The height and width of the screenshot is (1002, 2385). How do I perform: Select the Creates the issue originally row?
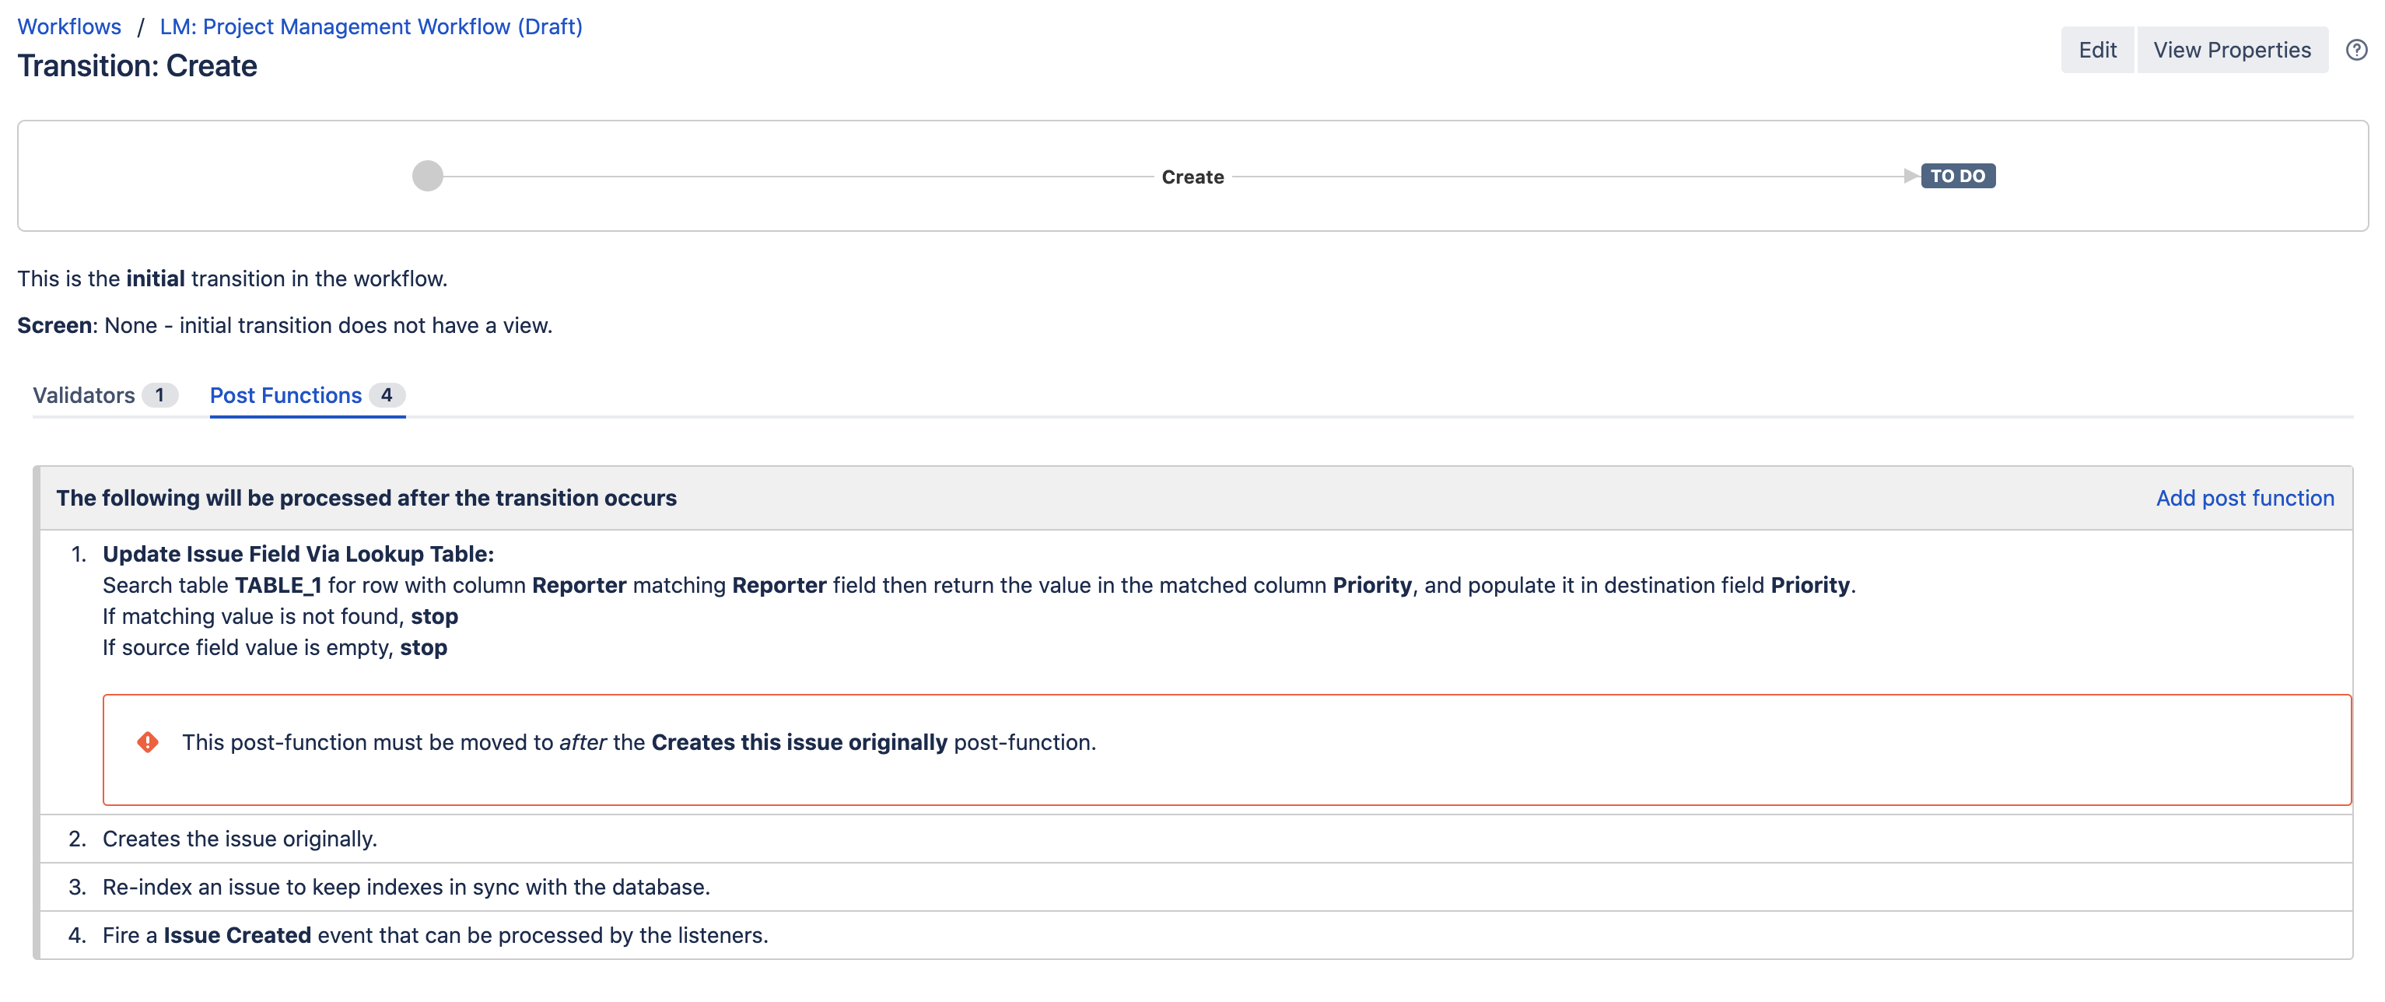coord(240,839)
